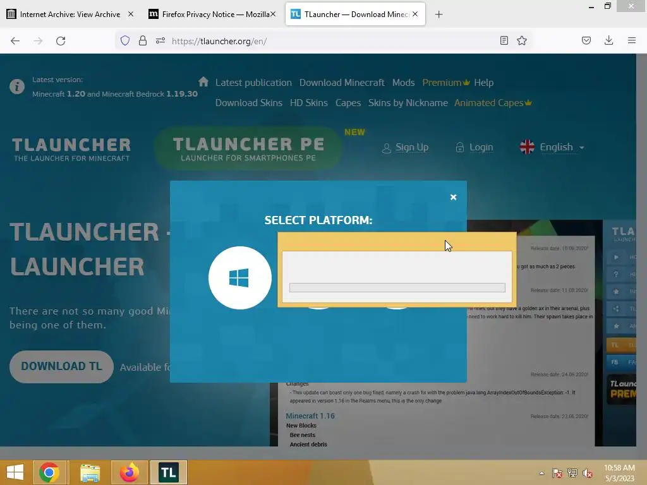
Task: Close the Internet Archive tab
Action: [x=131, y=14]
